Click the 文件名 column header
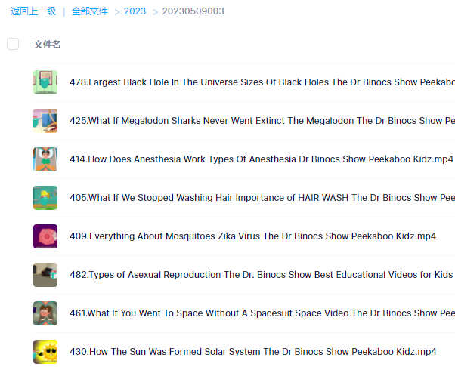Image resolution: width=455 pixels, height=367 pixels. 48,45
